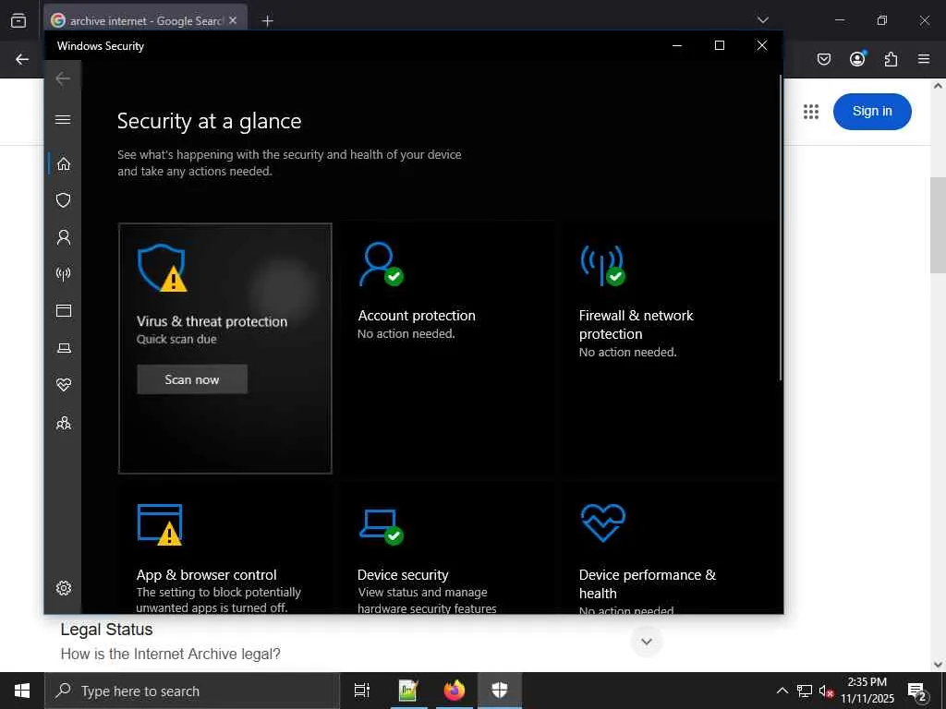946x709 pixels.
Task: Open the Virus & threat protection heading
Action: [x=212, y=321]
